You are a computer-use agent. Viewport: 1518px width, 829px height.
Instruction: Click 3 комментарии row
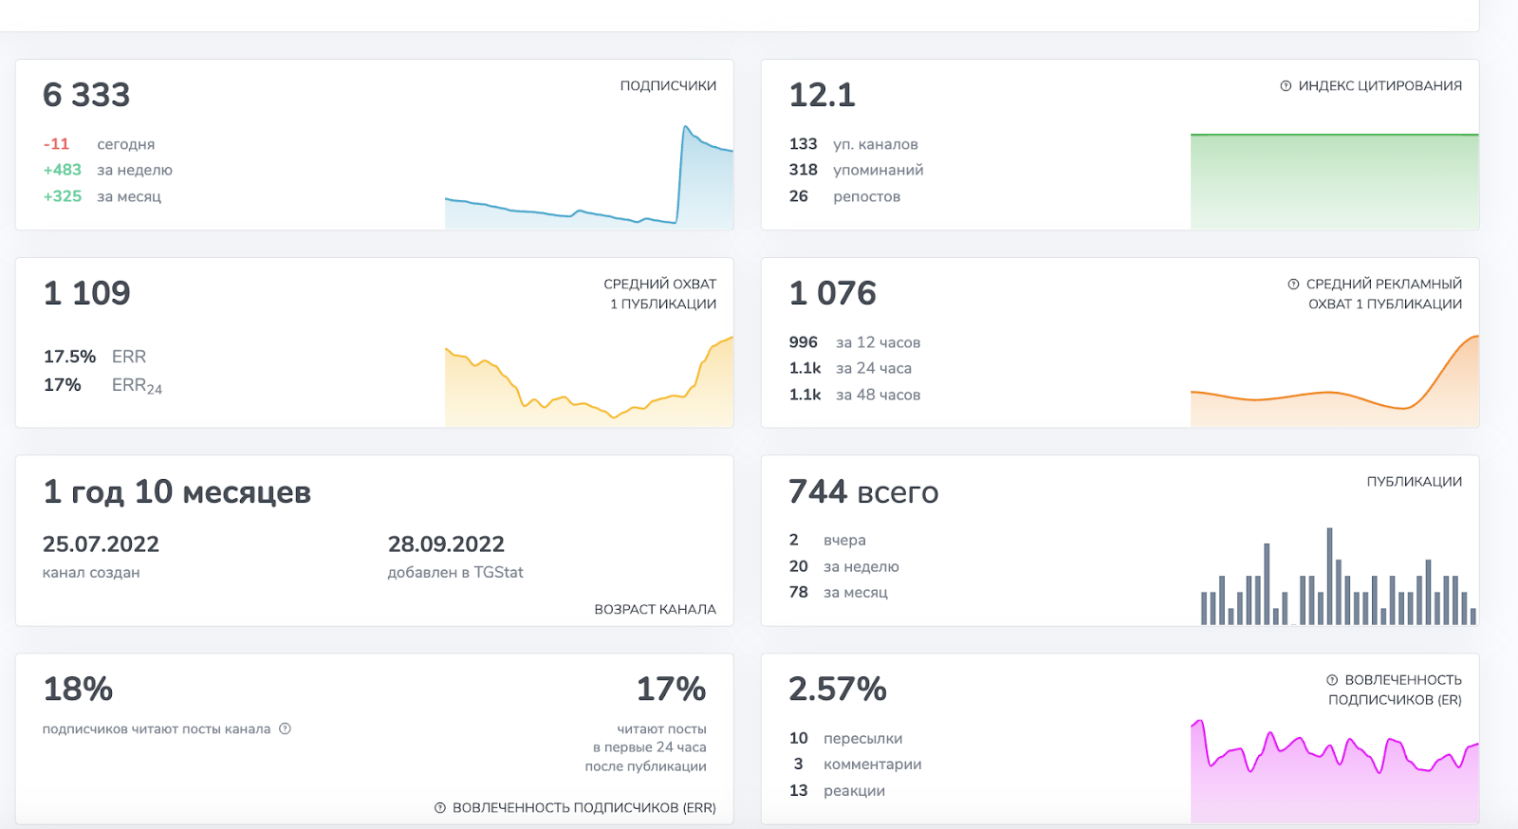(857, 765)
